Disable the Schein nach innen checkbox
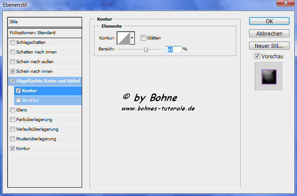This screenshot has width=297, height=196. coord(12,71)
